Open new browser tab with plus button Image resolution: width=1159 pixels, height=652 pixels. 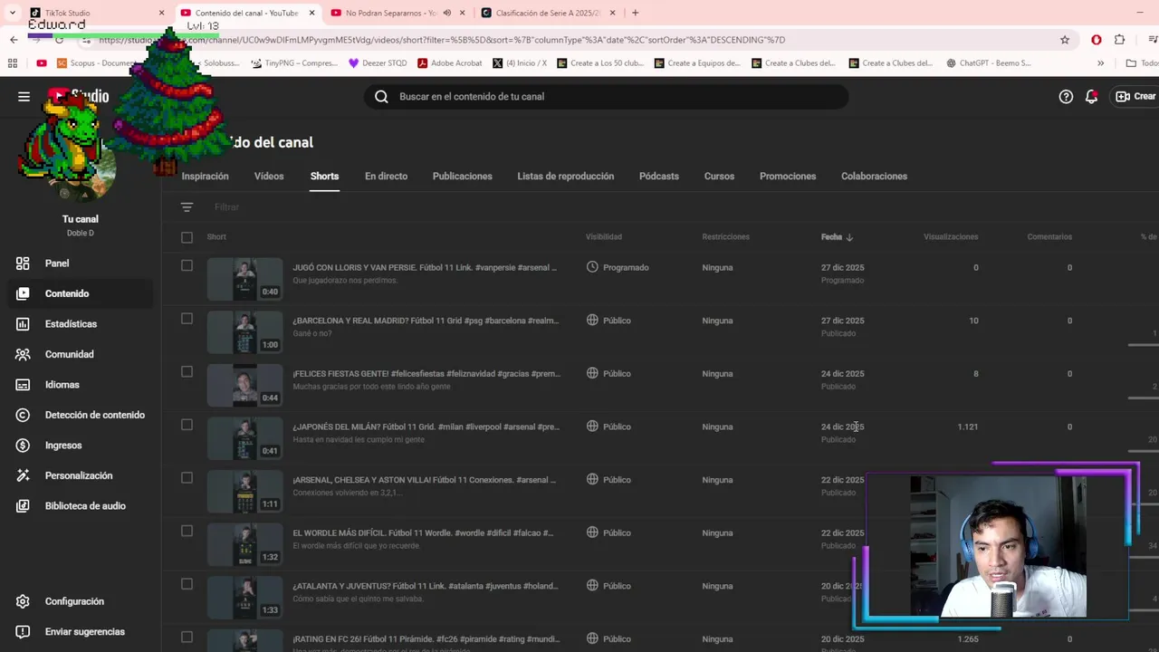635,13
